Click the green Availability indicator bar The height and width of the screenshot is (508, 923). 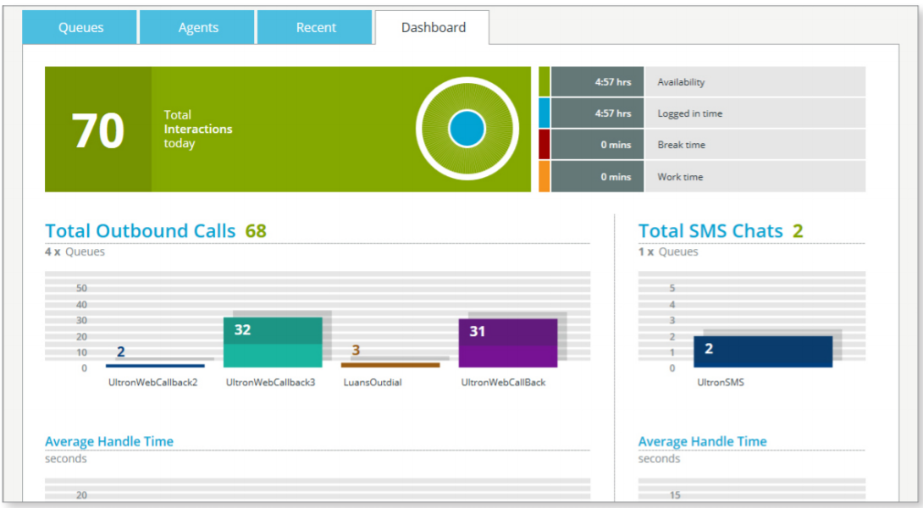pos(543,81)
